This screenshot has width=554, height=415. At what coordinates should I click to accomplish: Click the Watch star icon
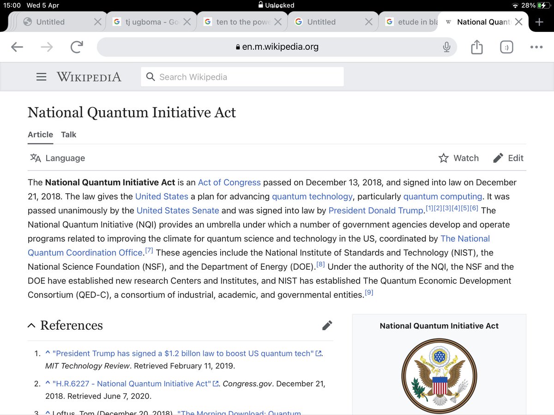coord(444,158)
